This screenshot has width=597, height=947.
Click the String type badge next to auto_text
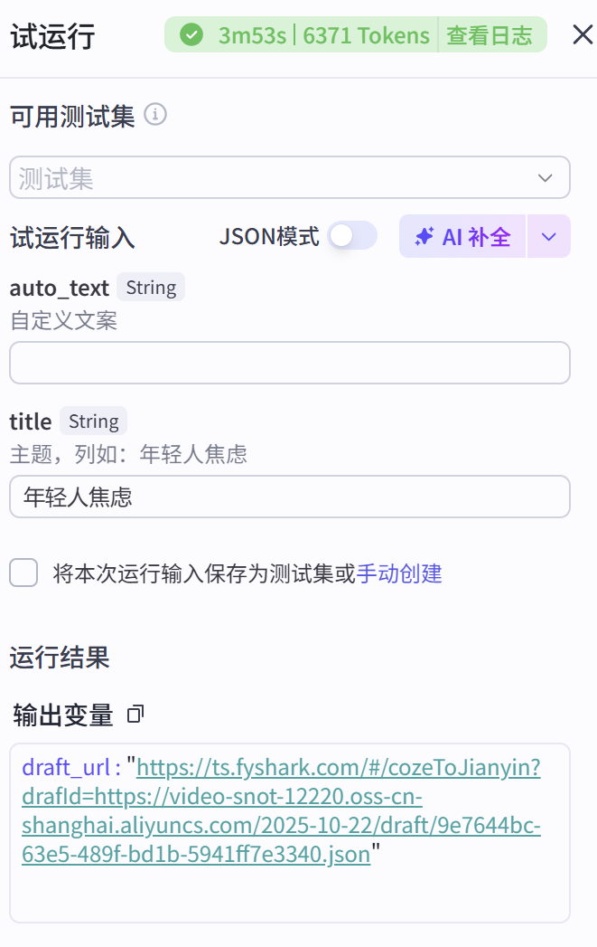click(x=150, y=287)
